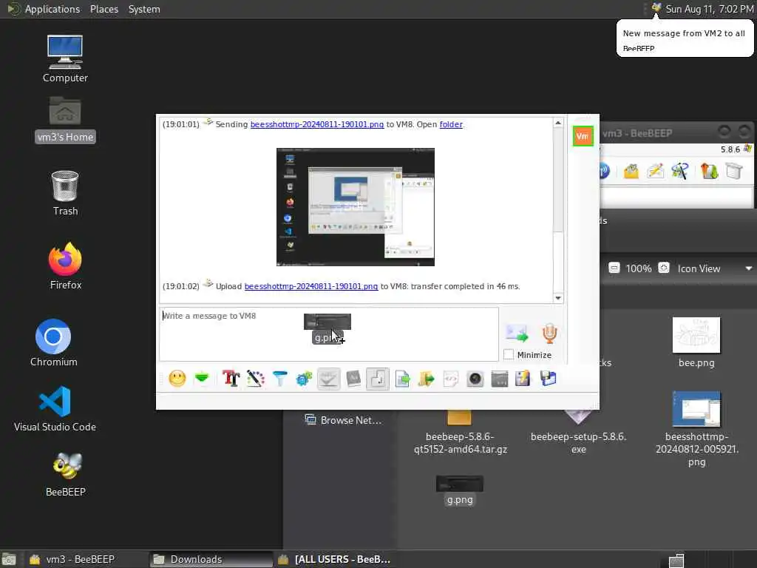Open the Icon View dropdown
The height and width of the screenshot is (568, 757).
tap(715, 268)
